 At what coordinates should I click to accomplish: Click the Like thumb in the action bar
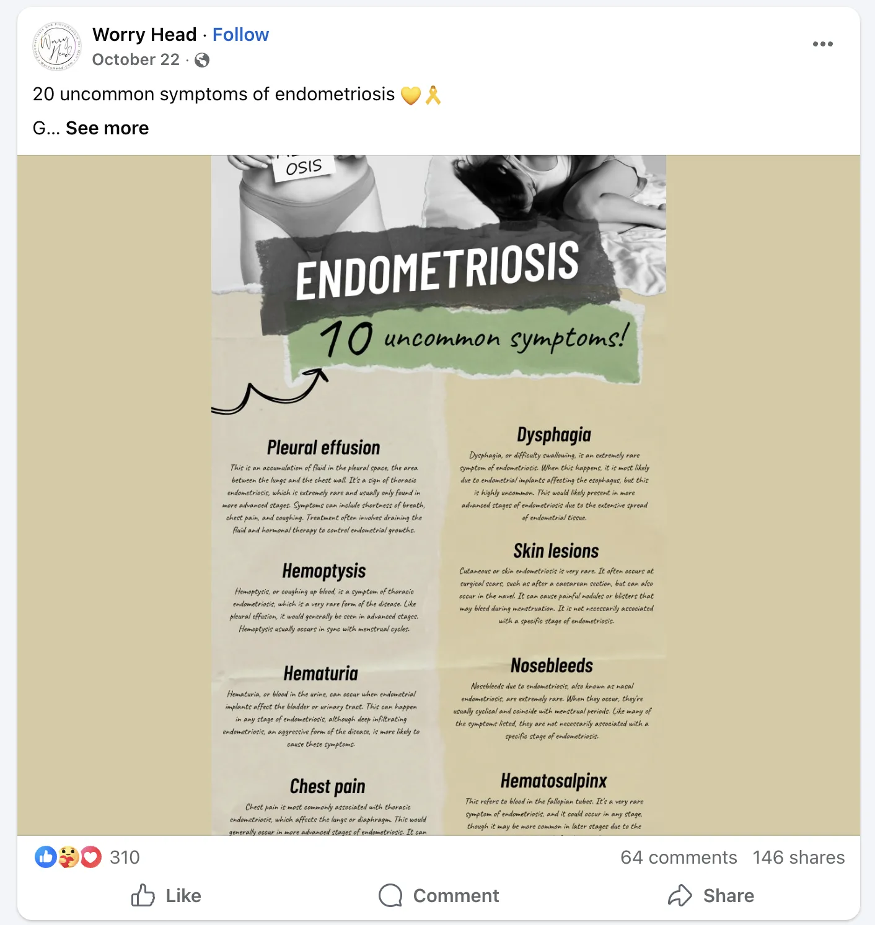click(144, 896)
